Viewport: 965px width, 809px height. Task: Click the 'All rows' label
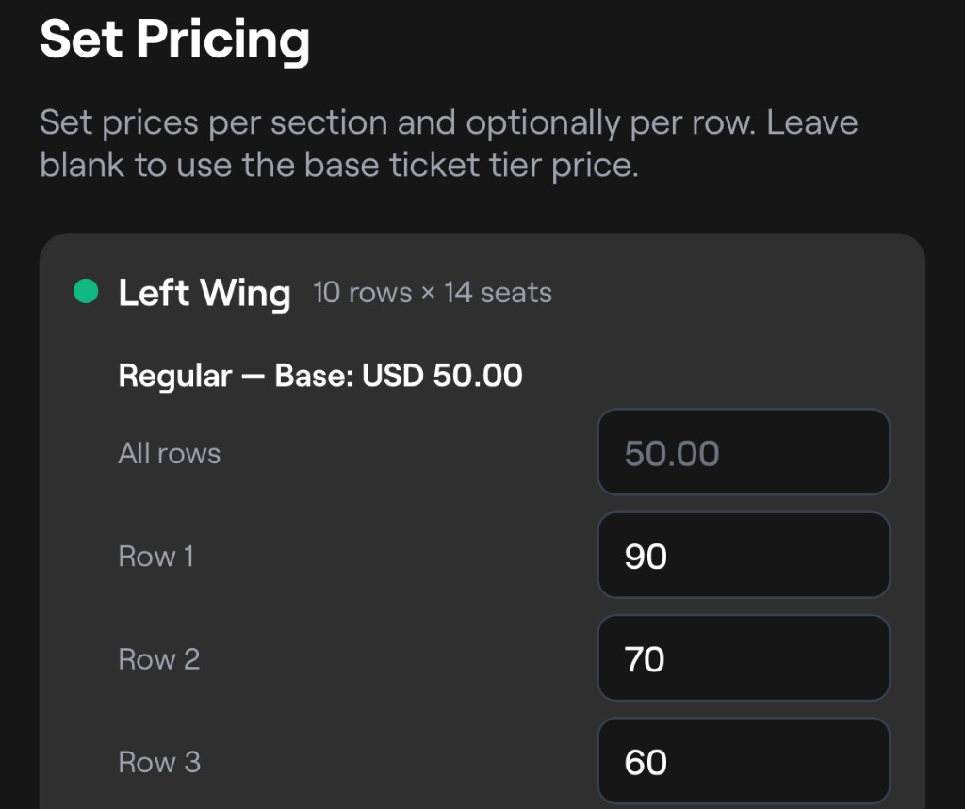click(x=170, y=453)
